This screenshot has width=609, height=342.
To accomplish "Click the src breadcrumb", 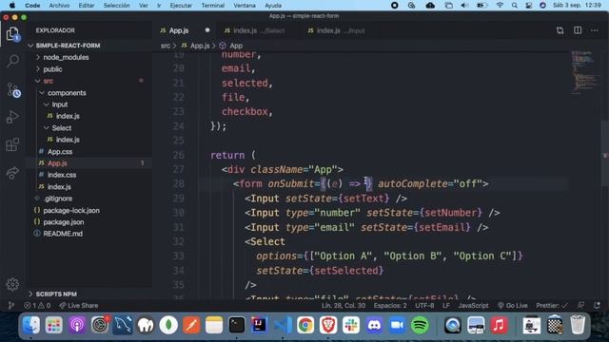I will click(166, 46).
